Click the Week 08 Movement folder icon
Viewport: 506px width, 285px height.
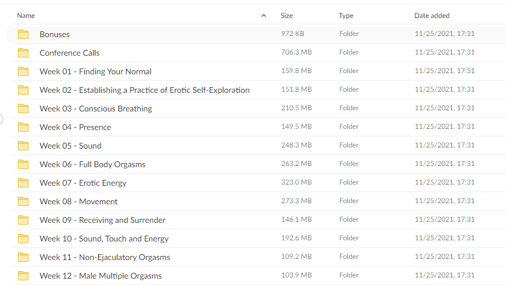[x=23, y=201]
